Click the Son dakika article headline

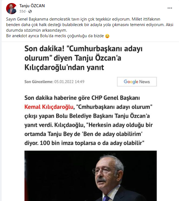[x=83, y=58]
